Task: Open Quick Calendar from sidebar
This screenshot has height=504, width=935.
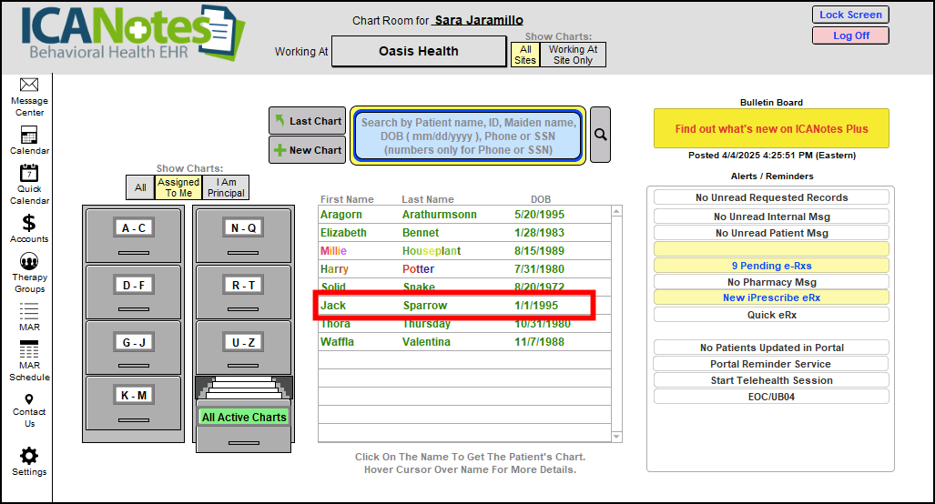Action: click(29, 174)
